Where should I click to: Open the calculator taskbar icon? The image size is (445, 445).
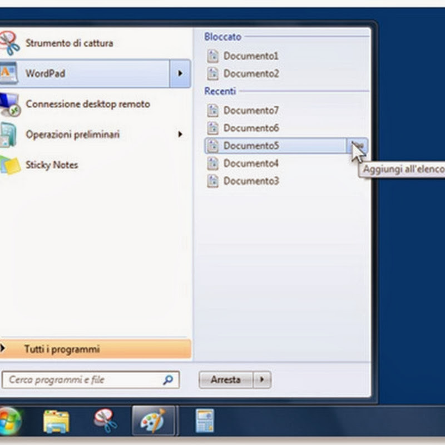pos(205,421)
